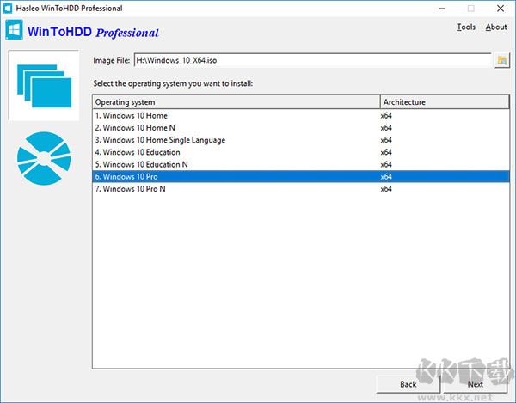Select the stacked windows sidebar icon
Viewport: 516px width, 403px height.
click(x=44, y=85)
